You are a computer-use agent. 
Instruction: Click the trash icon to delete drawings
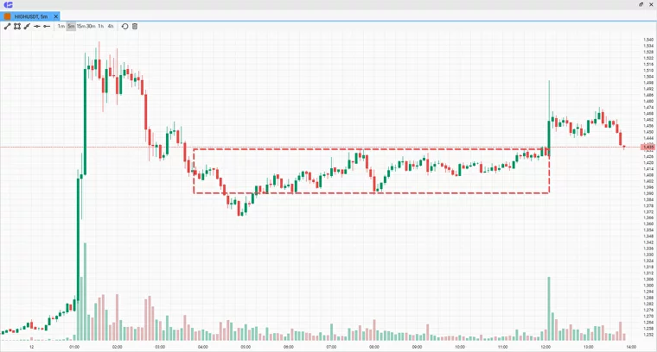[x=135, y=27]
